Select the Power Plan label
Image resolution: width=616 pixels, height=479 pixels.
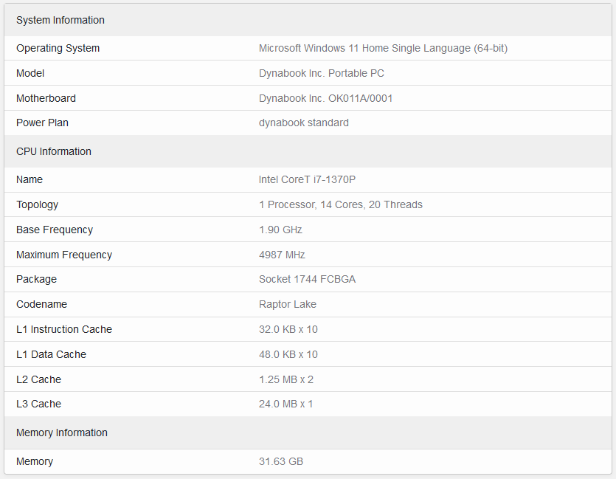42,123
